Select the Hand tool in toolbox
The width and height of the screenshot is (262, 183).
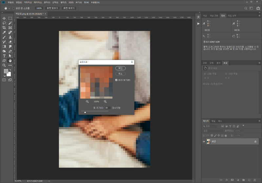coord(10,61)
